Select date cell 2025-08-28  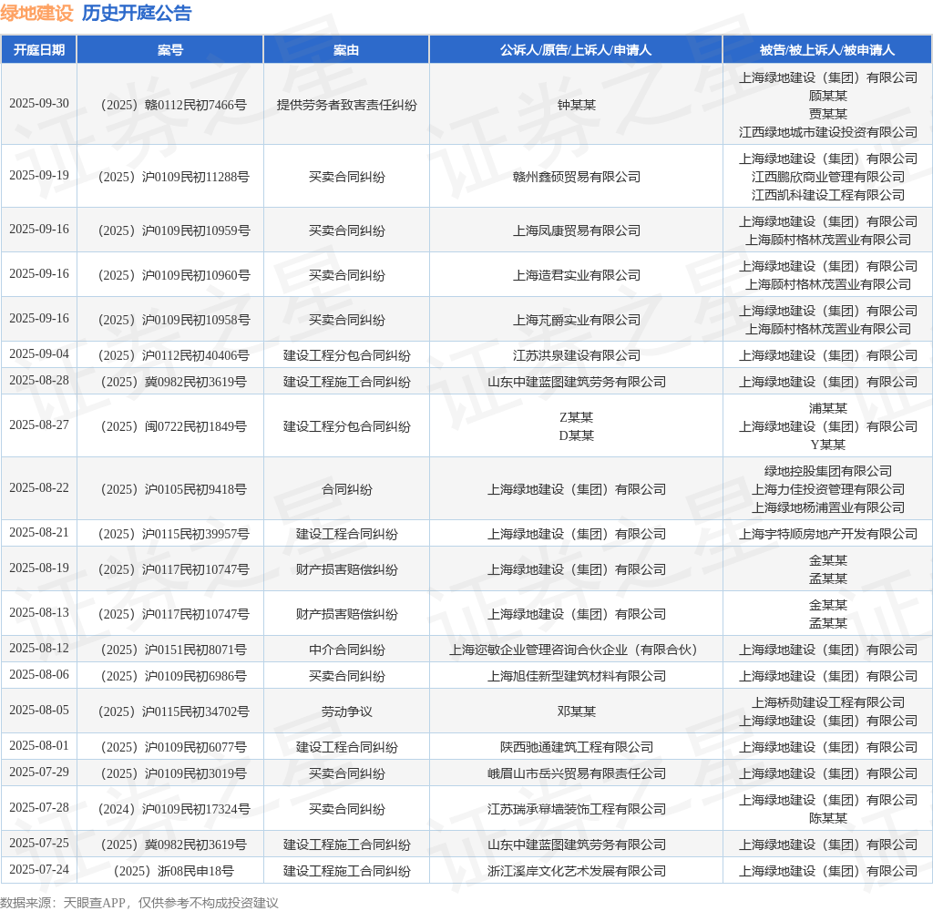[x=39, y=380]
